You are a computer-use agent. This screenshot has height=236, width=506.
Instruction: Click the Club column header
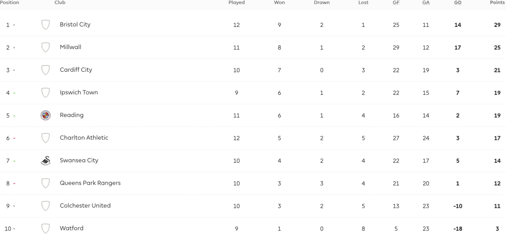coord(60,2)
